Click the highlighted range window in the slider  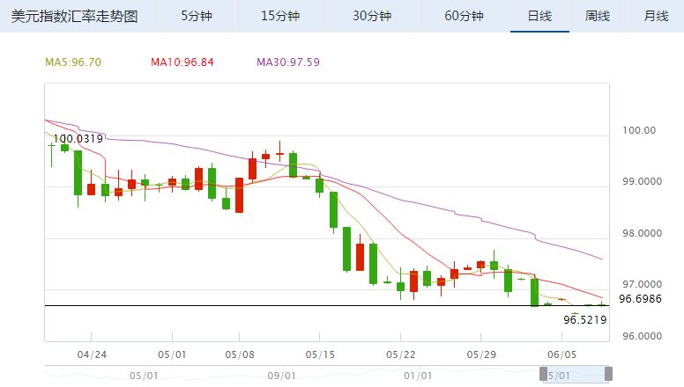tap(577, 375)
